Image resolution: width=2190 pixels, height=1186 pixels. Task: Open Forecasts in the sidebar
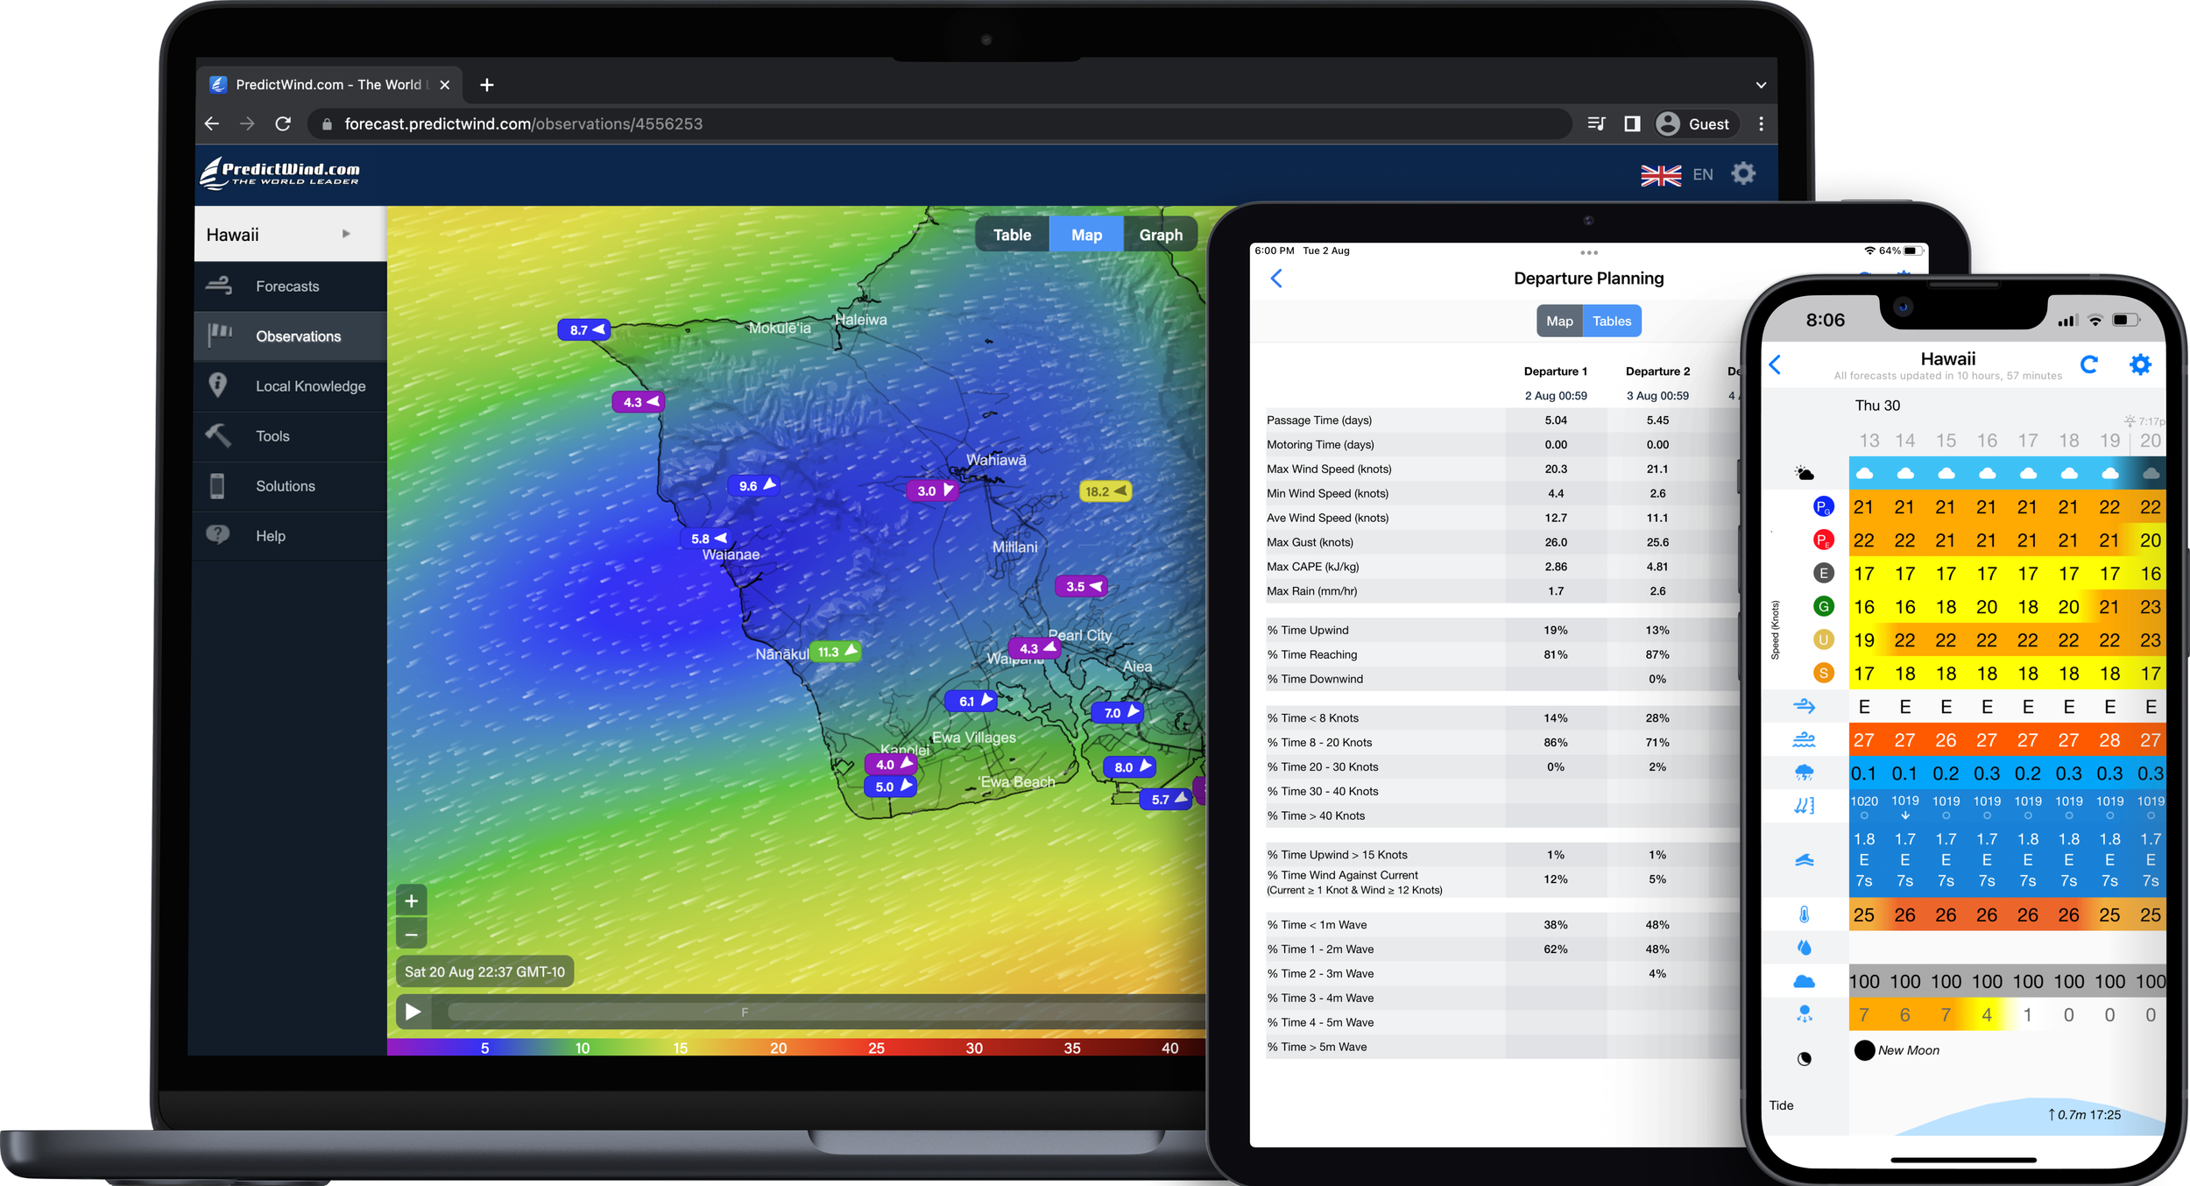pyautogui.click(x=287, y=286)
